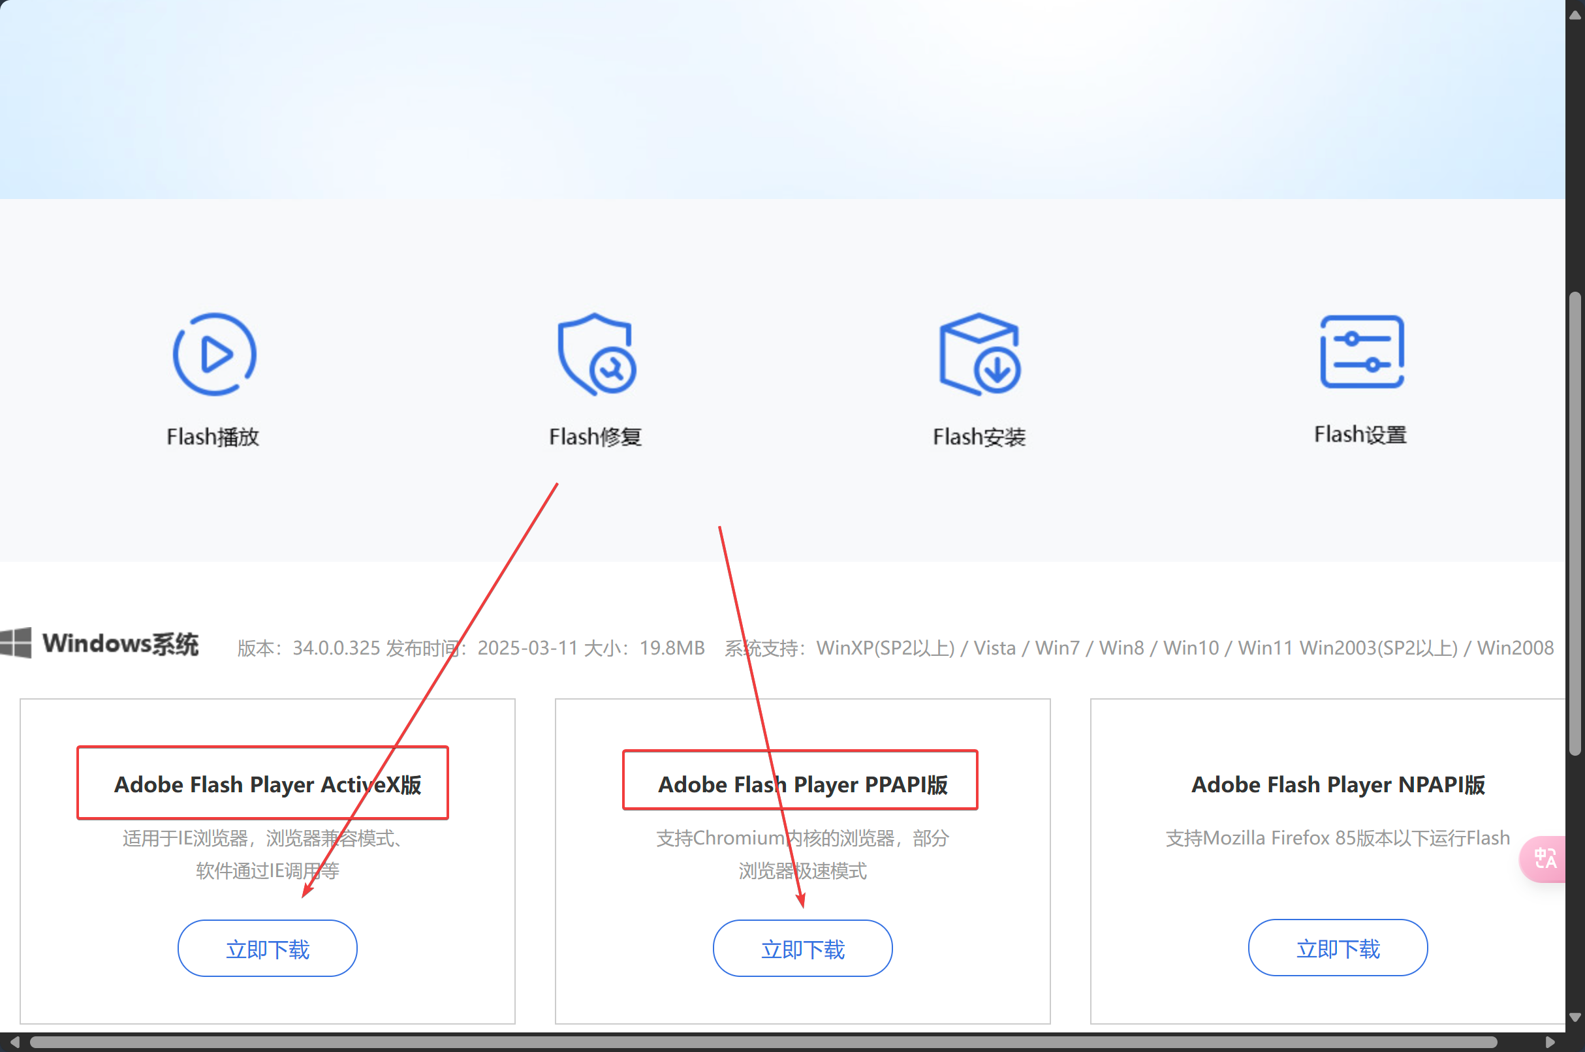The width and height of the screenshot is (1585, 1052).
Task: Click the horizontal scrollbar right arrow
Action: click(1550, 1042)
